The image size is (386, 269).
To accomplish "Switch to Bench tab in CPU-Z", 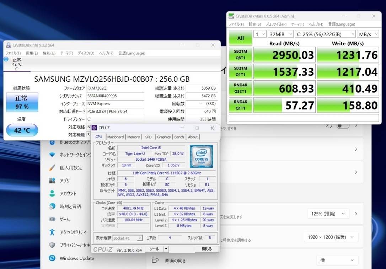I will click(x=179, y=137).
